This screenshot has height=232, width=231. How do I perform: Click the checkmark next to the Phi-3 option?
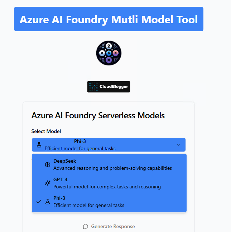[x=39, y=202]
